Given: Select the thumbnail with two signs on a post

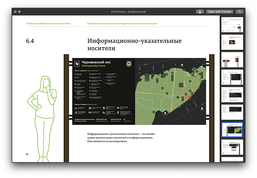Looking at the screenshot, I should [232, 60].
